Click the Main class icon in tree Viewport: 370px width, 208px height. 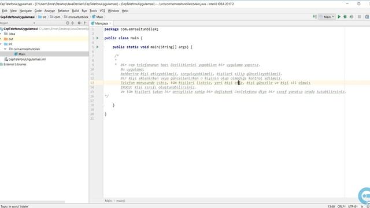pyautogui.click(x=16, y=54)
